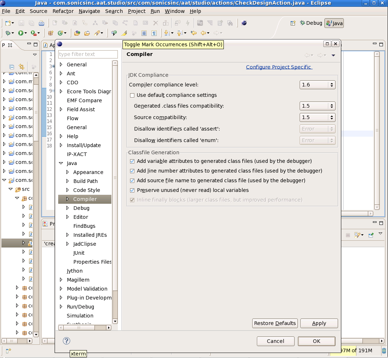Open the Configure Project Specific link
388x358 pixels.
(x=279, y=67)
